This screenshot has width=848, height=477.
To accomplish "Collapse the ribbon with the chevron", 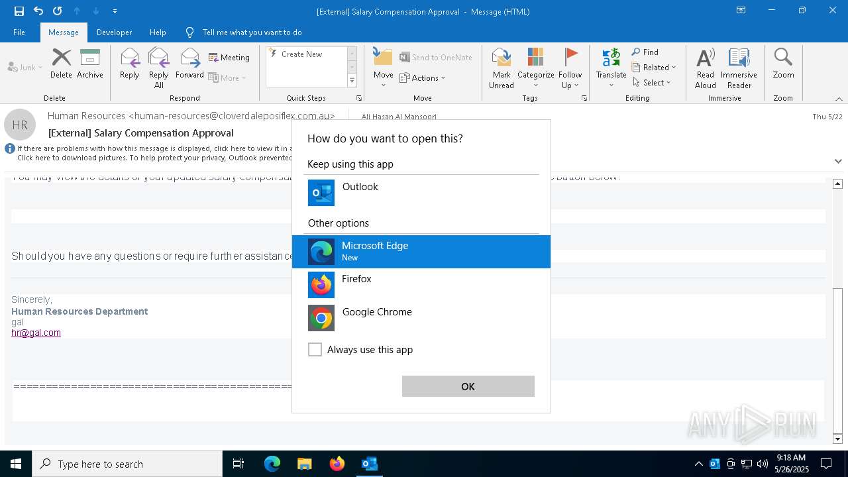I will pos(838,99).
